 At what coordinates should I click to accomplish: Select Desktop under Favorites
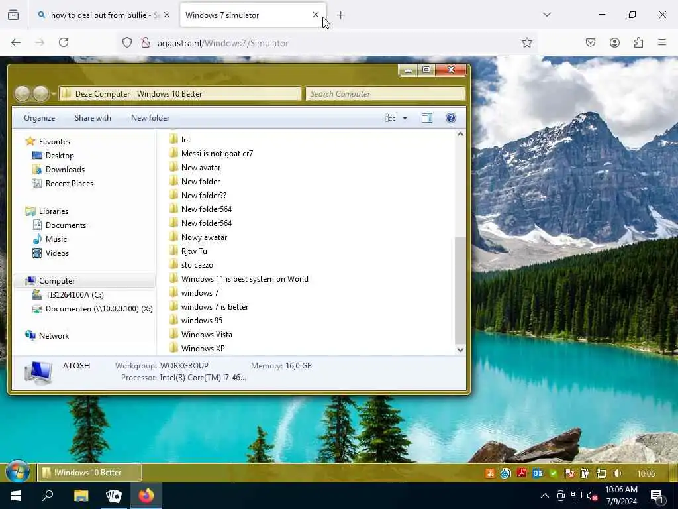[x=60, y=155]
